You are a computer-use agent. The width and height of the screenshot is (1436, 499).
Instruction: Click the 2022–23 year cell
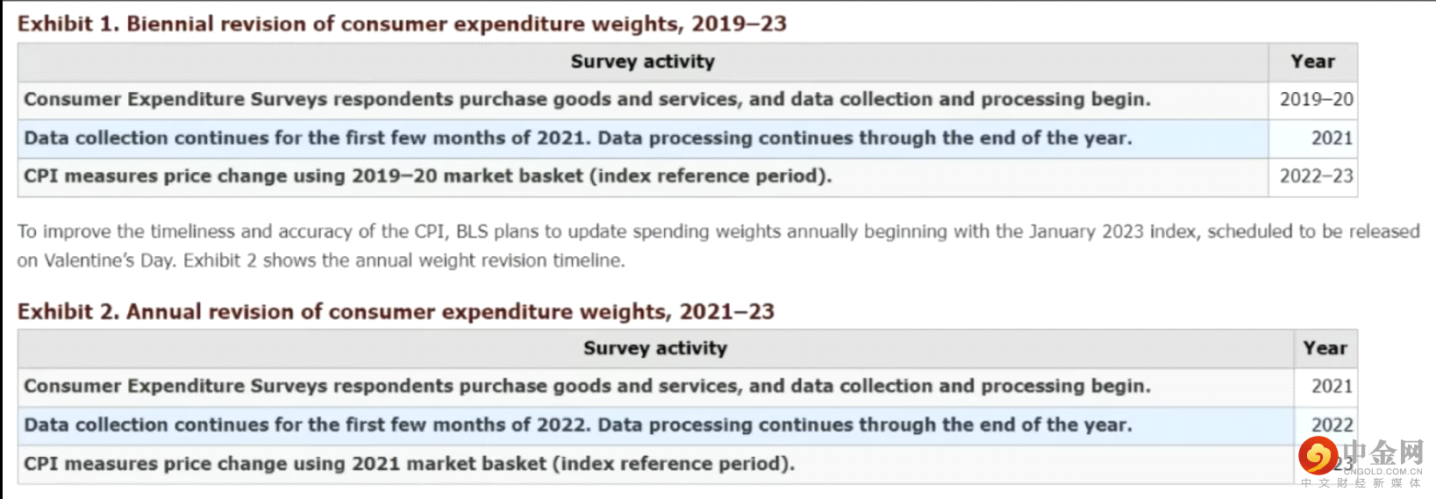click(1316, 176)
